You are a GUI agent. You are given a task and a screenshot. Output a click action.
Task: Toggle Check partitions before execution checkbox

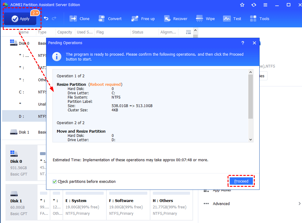pos(55,182)
